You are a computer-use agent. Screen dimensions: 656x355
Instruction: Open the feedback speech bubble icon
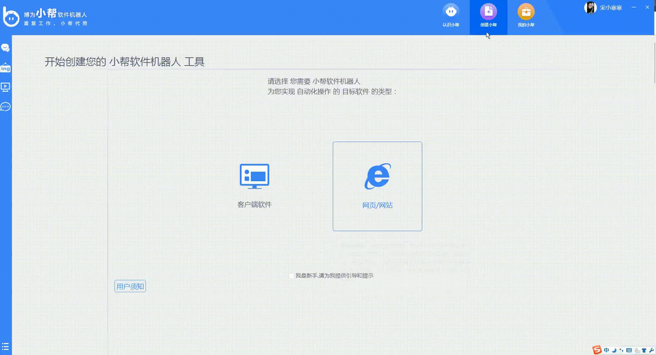point(5,107)
